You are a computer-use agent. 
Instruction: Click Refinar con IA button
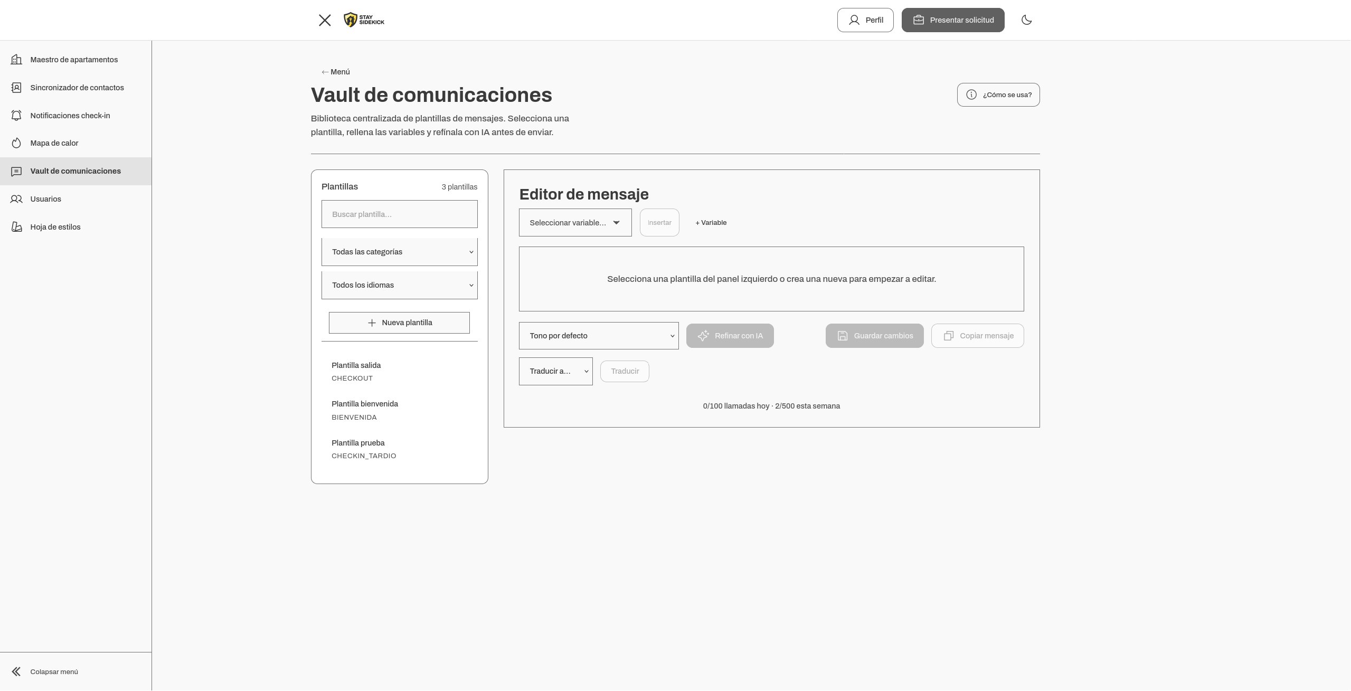point(730,336)
